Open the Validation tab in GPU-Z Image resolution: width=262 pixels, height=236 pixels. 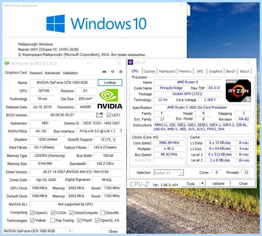click(x=70, y=73)
